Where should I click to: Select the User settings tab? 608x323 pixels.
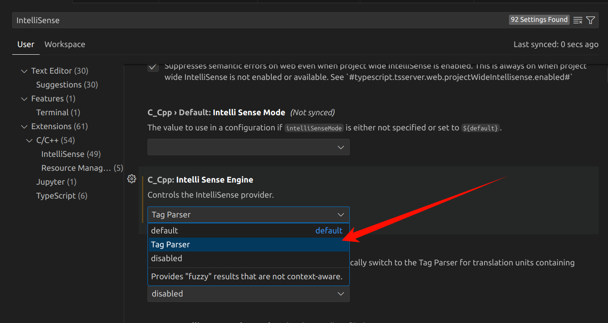tap(26, 44)
